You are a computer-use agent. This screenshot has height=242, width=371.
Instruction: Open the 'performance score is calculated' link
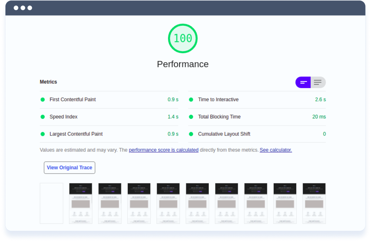163,150
